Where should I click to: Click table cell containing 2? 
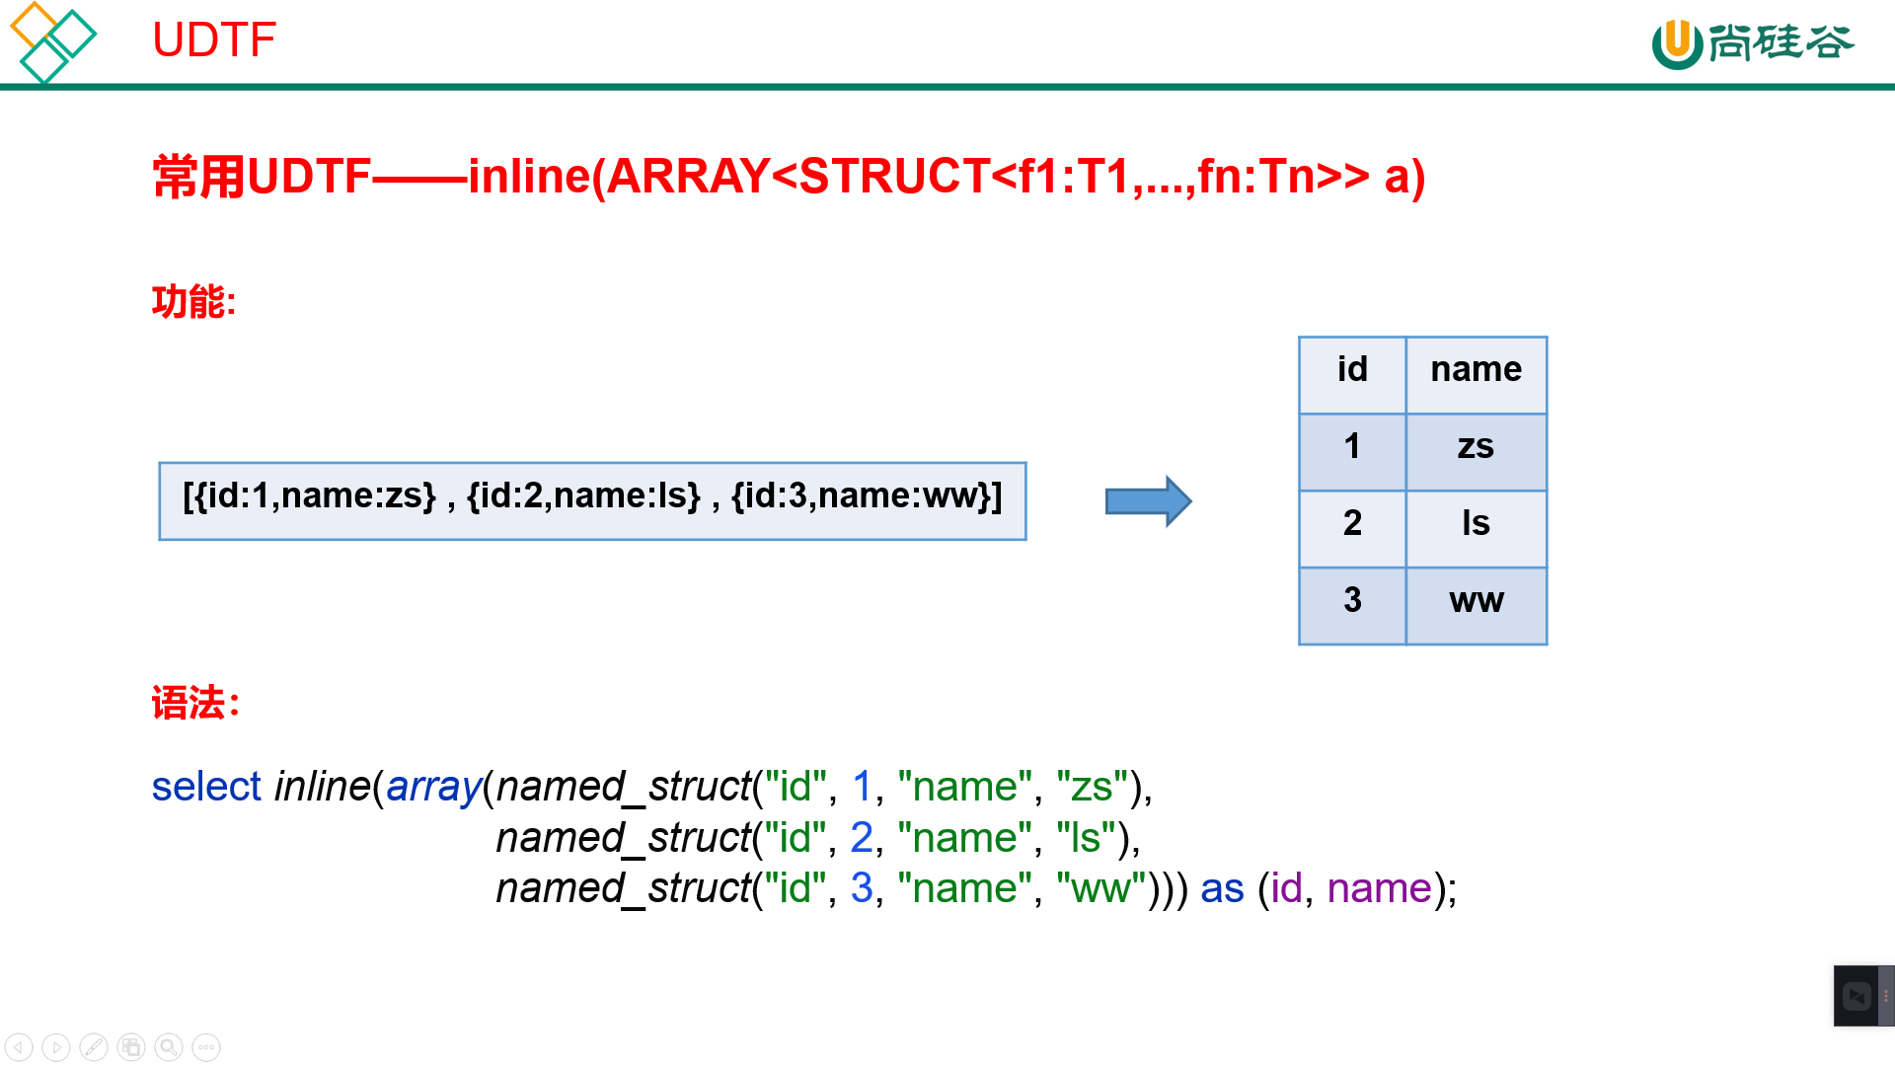pos(1352,529)
